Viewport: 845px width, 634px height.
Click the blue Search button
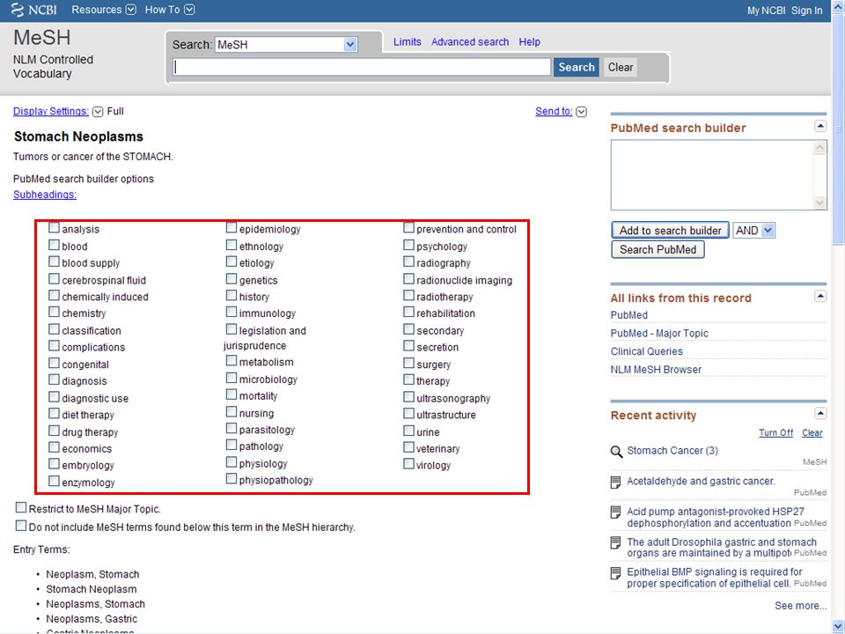576,68
